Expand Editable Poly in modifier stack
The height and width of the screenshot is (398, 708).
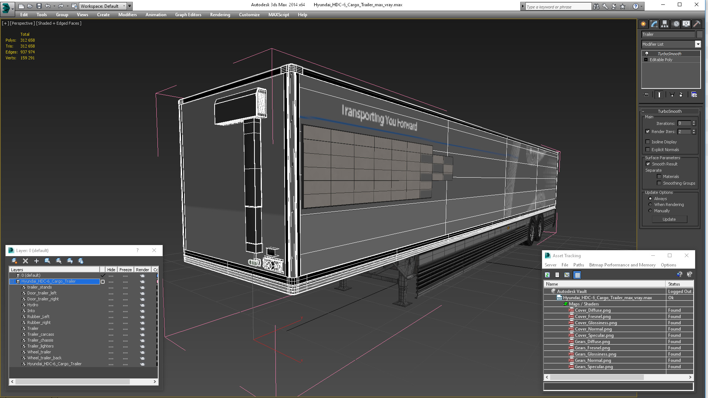coord(646,60)
